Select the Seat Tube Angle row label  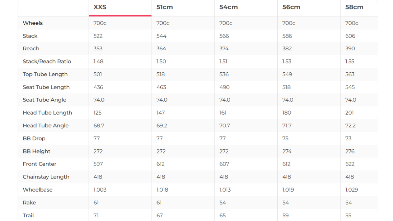pos(45,100)
